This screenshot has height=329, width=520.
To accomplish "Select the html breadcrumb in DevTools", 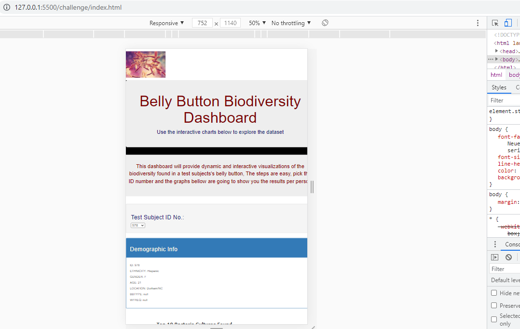I will pos(496,74).
